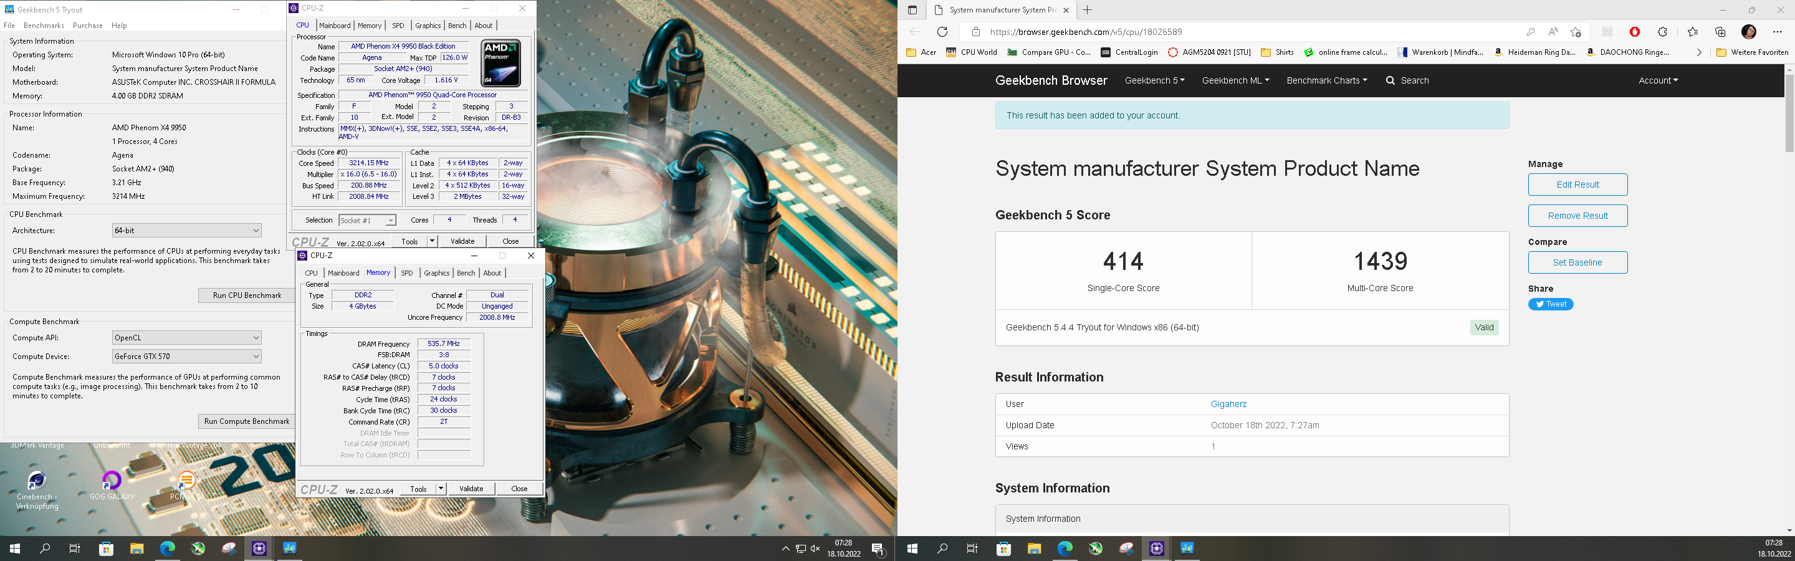Click Edit Result button

point(1577,185)
